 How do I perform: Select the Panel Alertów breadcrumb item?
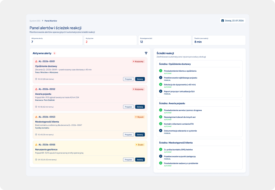pyautogui.click(x=51, y=21)
